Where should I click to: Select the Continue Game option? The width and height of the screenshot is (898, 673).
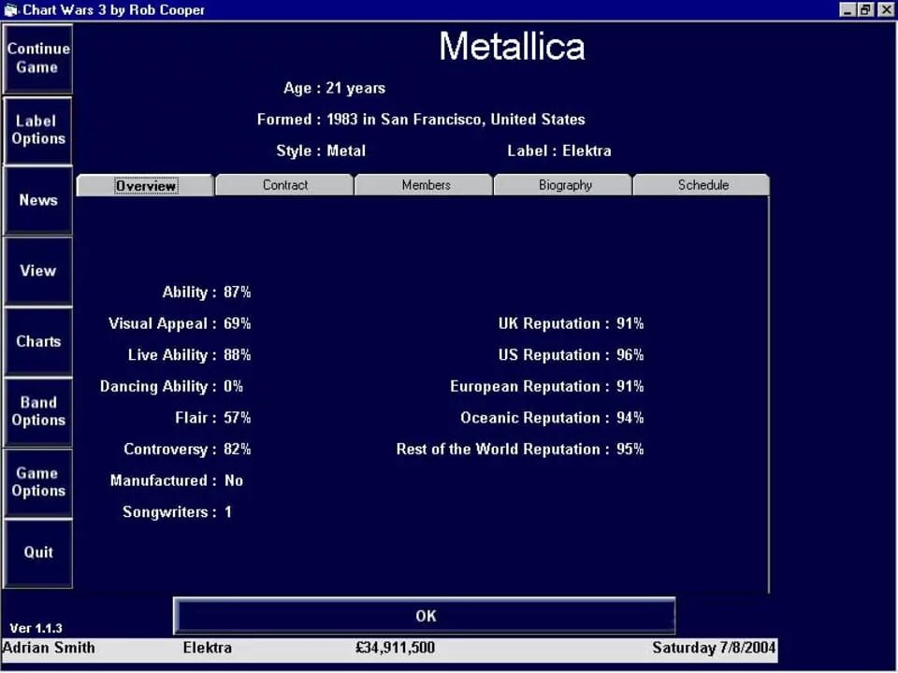pyautogui.click(x=37, y=58)
